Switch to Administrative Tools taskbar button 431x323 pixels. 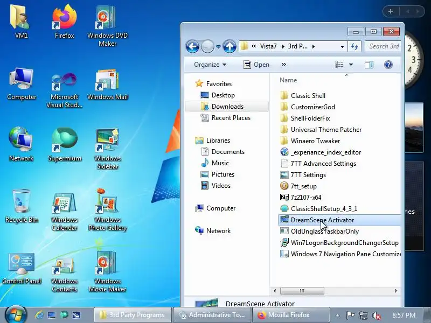pyautogui.click(x=212, y=315)
